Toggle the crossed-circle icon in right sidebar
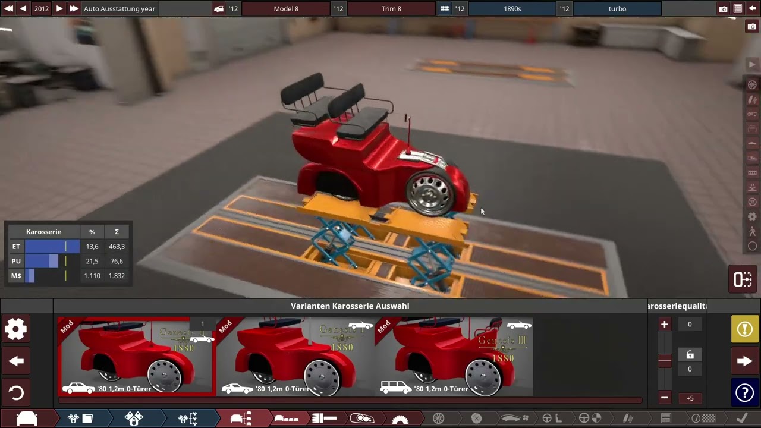 pyautogui.click(x=752, y=202)
